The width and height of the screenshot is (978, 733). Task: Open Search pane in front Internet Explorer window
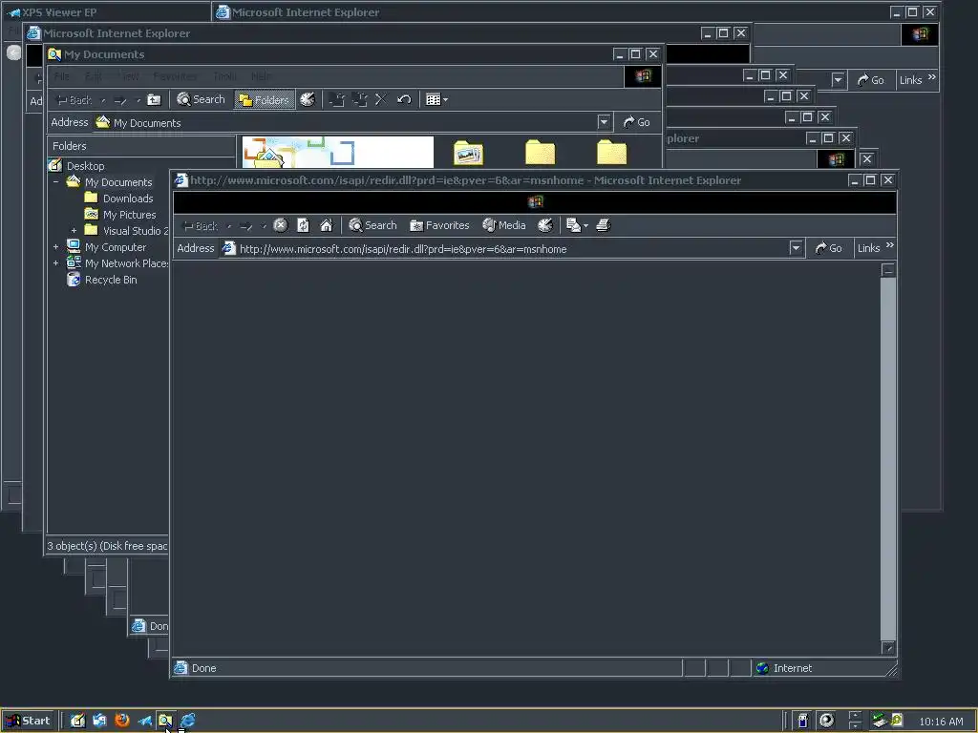pyautogui.click(x=372, y=225)
